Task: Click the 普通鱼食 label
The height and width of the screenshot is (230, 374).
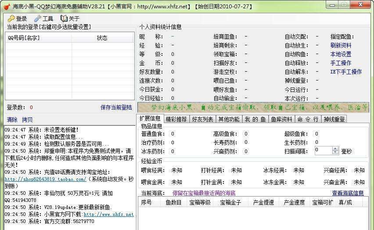Action: tap(153, 134)
